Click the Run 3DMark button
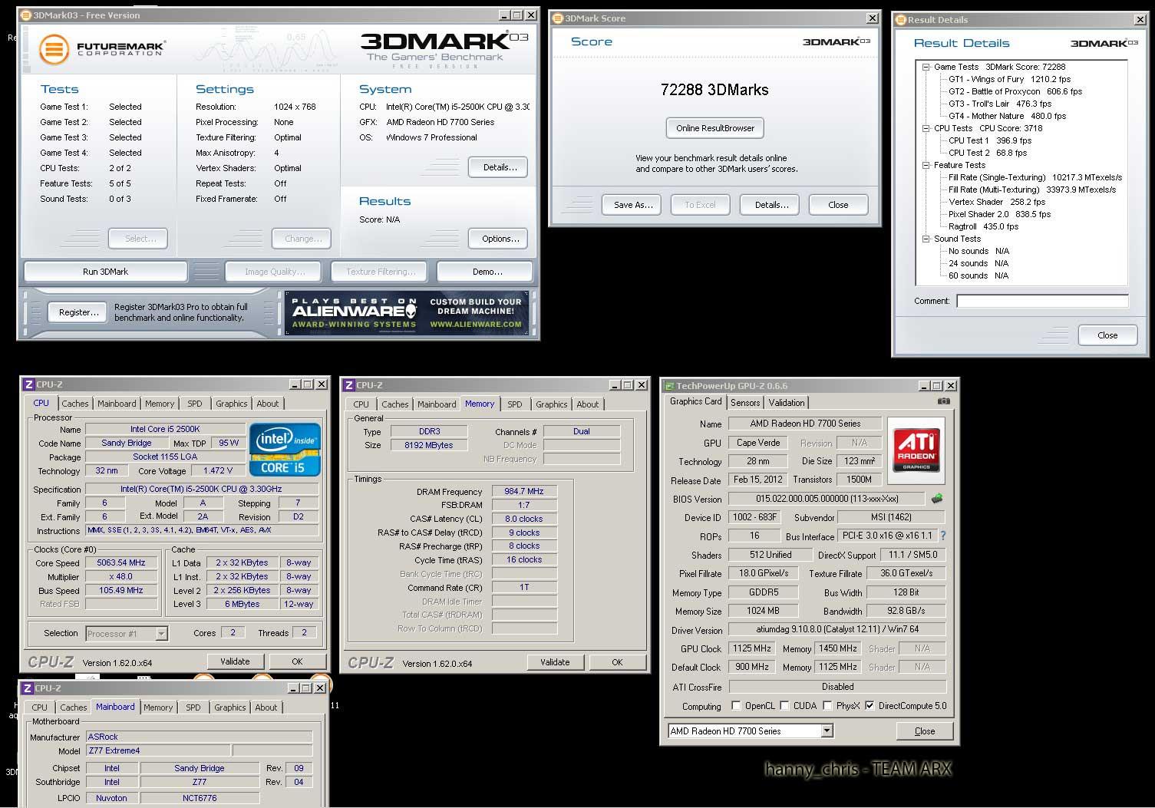The height and width of the screenshot is (808, 1155). point(106,272)
